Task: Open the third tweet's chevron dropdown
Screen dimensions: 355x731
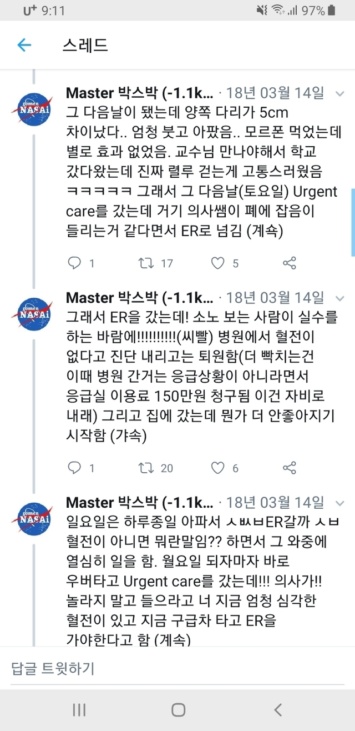Action: (x=339, y=504)
